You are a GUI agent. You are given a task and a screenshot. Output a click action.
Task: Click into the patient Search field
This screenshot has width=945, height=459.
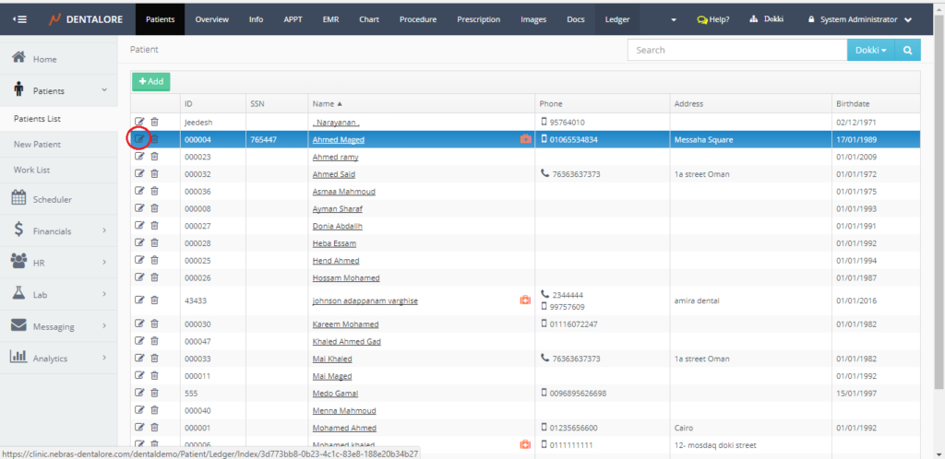coord(736,51)
